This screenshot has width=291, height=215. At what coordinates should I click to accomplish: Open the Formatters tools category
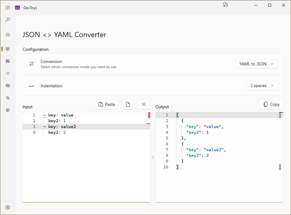click(x=8, y=73)
